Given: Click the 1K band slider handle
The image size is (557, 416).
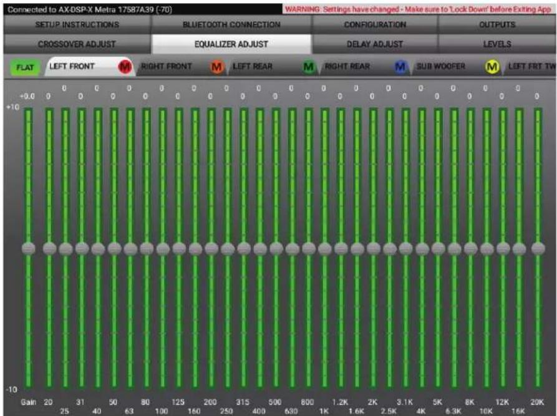Looking at the screenshot, I should coord(325,248).
